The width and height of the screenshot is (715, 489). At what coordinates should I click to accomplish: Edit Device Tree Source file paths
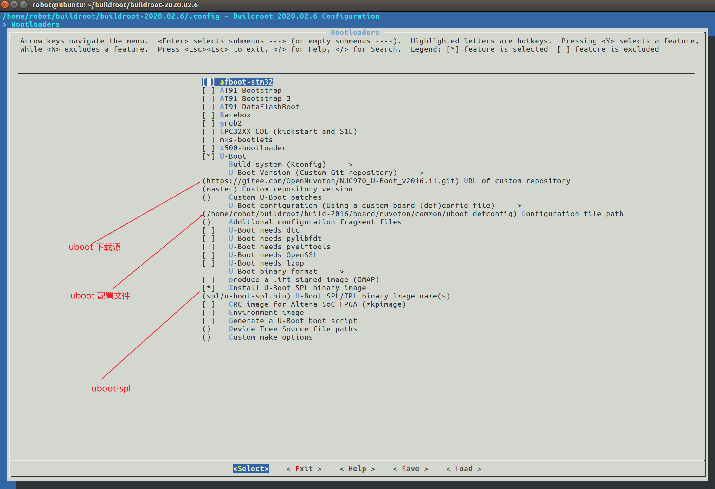pos(280,329)
